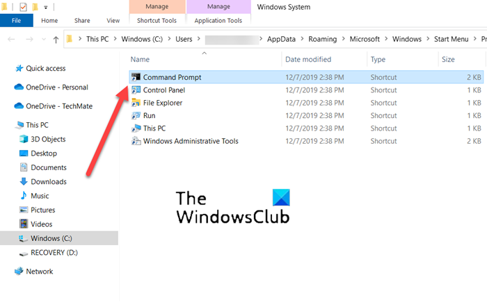This screenshot has height=302, width=487.
Task: Expand chevron after Microsoft in address bar
Action: point(386,39)
